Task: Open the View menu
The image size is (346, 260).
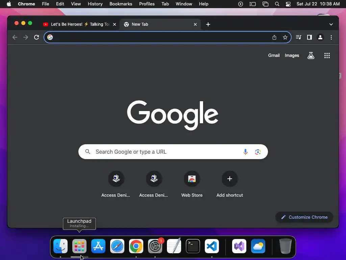Action: click(x=76, y=4)
